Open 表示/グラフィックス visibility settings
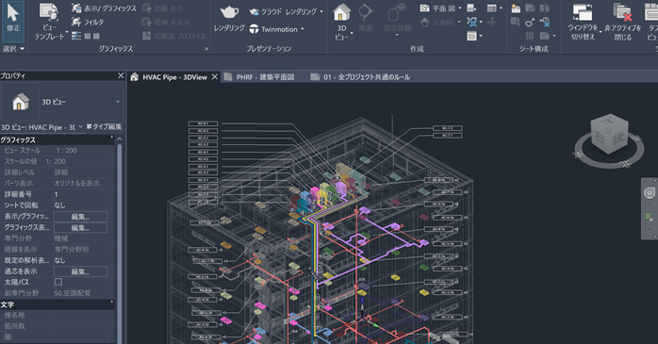 coord(104,8)
